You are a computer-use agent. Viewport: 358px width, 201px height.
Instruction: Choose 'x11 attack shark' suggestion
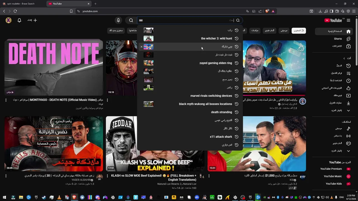[190, 137]
